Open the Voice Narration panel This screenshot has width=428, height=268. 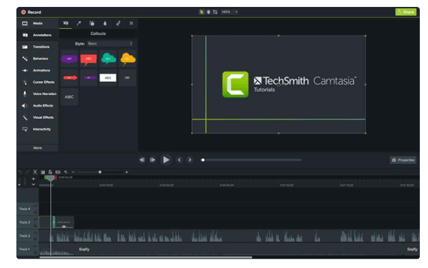(37, 94)
